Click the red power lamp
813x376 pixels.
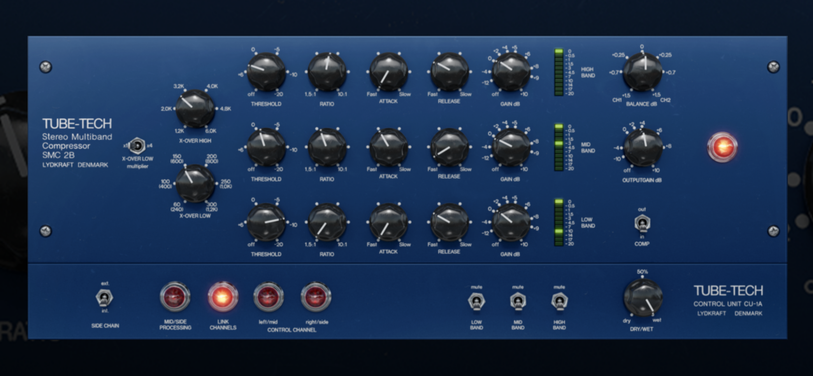[722, 147]
